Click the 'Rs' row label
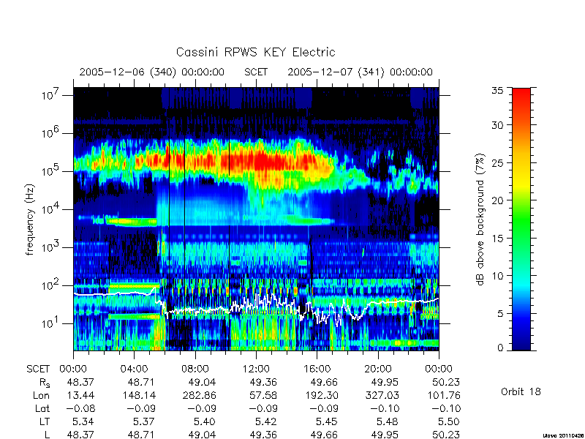 tap(44, 383)
